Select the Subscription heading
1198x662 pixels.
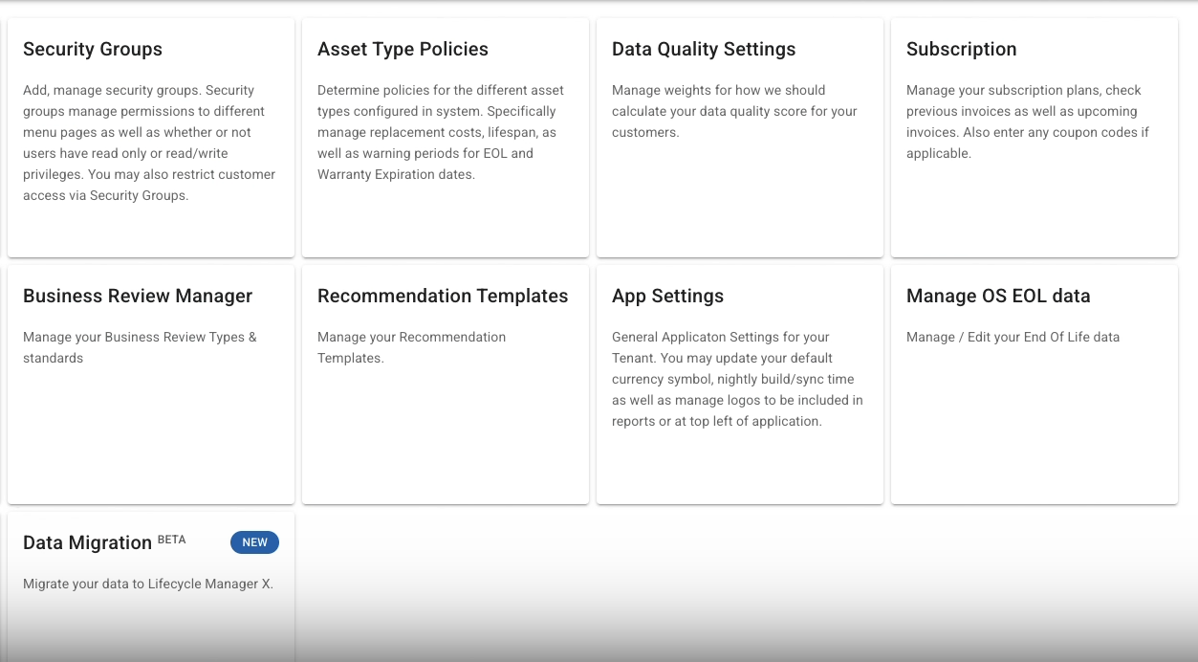click(961, 49)
